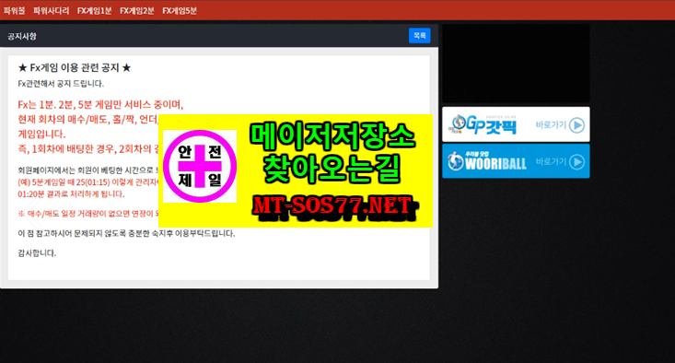Open the 파워사다리 menu item
This screenshot has width=675, height=363.
click(52, 11)
